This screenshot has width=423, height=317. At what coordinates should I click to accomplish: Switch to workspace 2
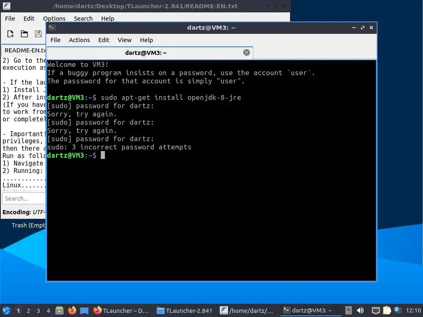(29, 311)
